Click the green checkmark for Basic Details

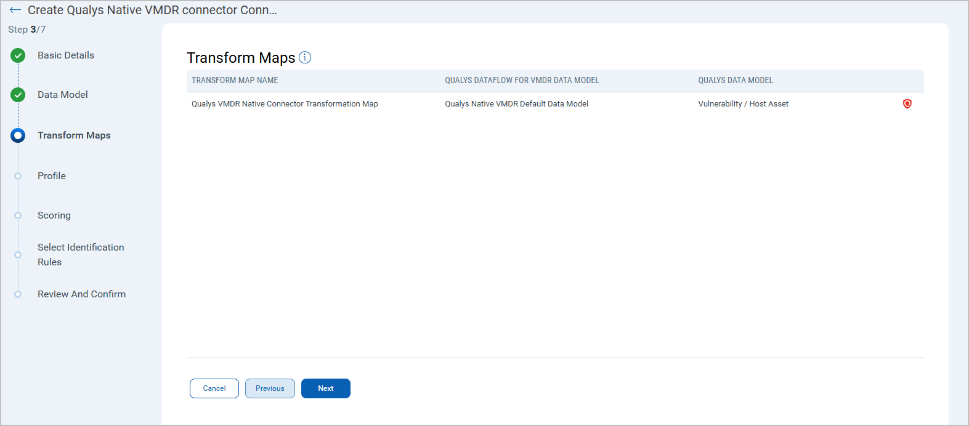pos(18,55)
